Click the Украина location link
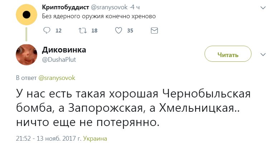Viewport: 278px width, 146px height. pyautogui.click(x=95, y=139)
